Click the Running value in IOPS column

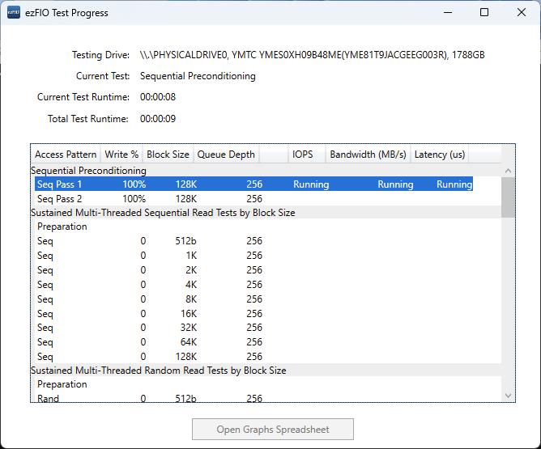coord(311,184)
